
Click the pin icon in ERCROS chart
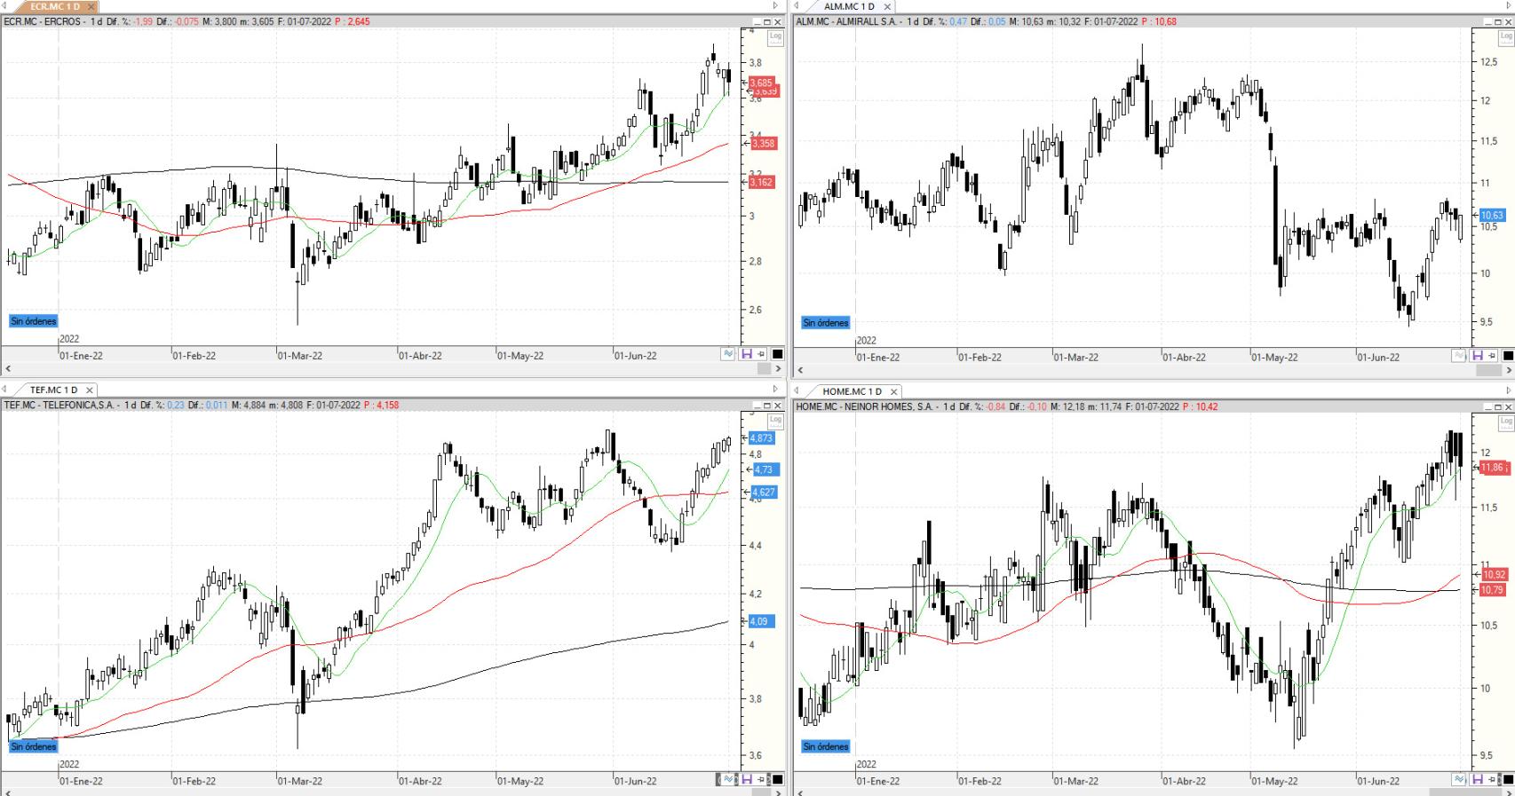click(761, 354)
